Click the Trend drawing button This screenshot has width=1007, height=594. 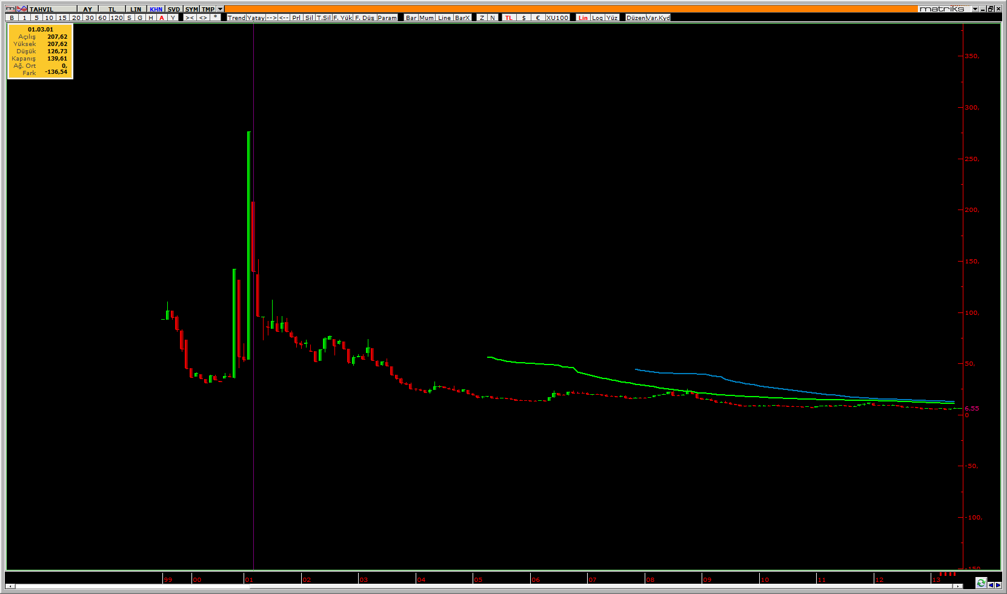tap(236, 18)
